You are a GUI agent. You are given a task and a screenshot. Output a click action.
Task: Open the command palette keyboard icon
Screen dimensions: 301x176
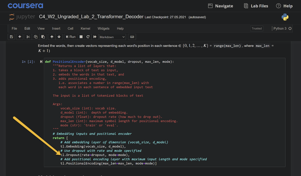click(x=132, y=37)
